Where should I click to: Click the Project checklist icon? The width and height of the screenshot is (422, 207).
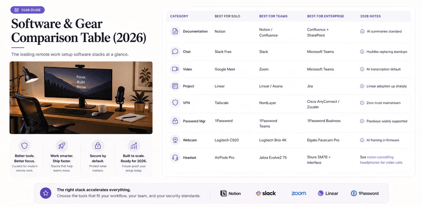[x=175, y=86]
